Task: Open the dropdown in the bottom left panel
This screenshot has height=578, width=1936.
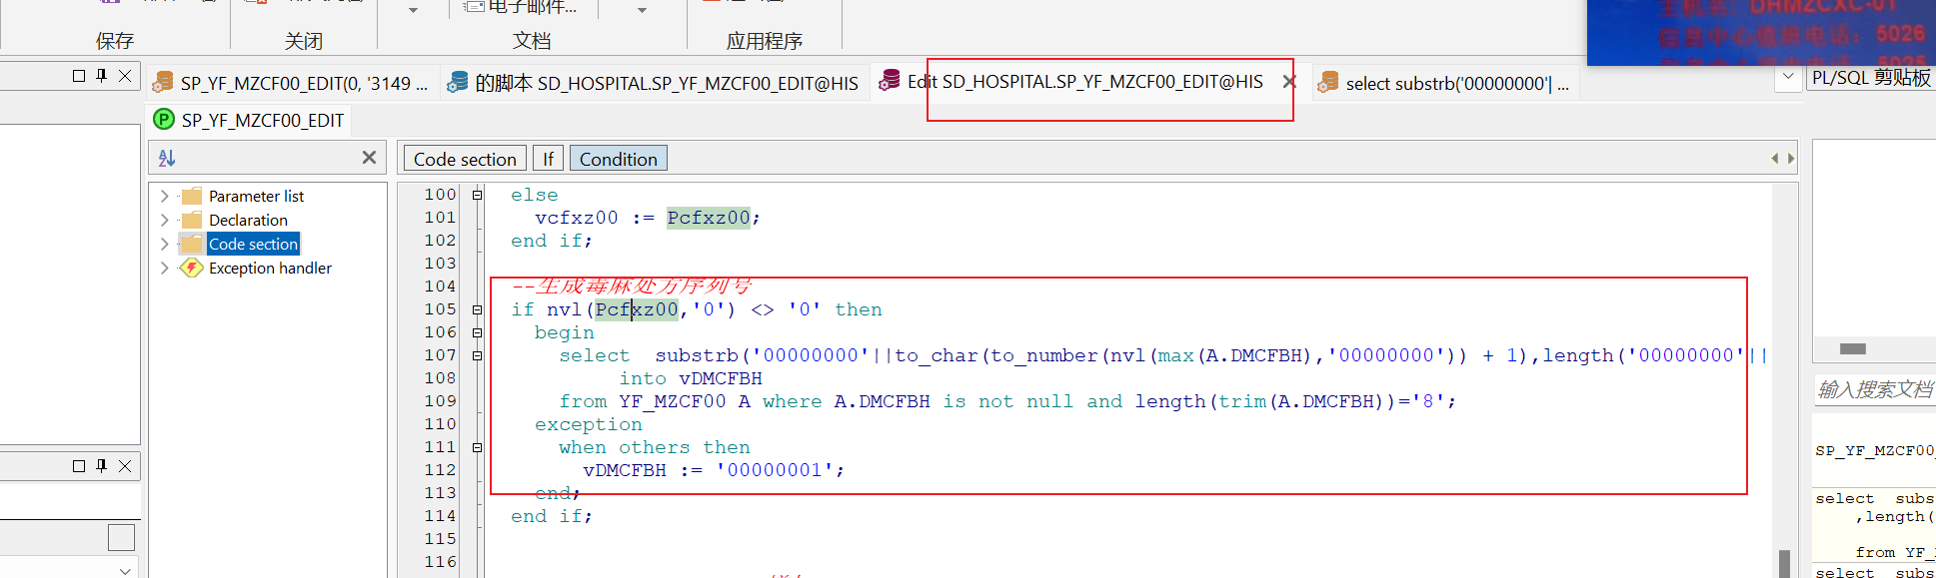Action: click(125, 571)
